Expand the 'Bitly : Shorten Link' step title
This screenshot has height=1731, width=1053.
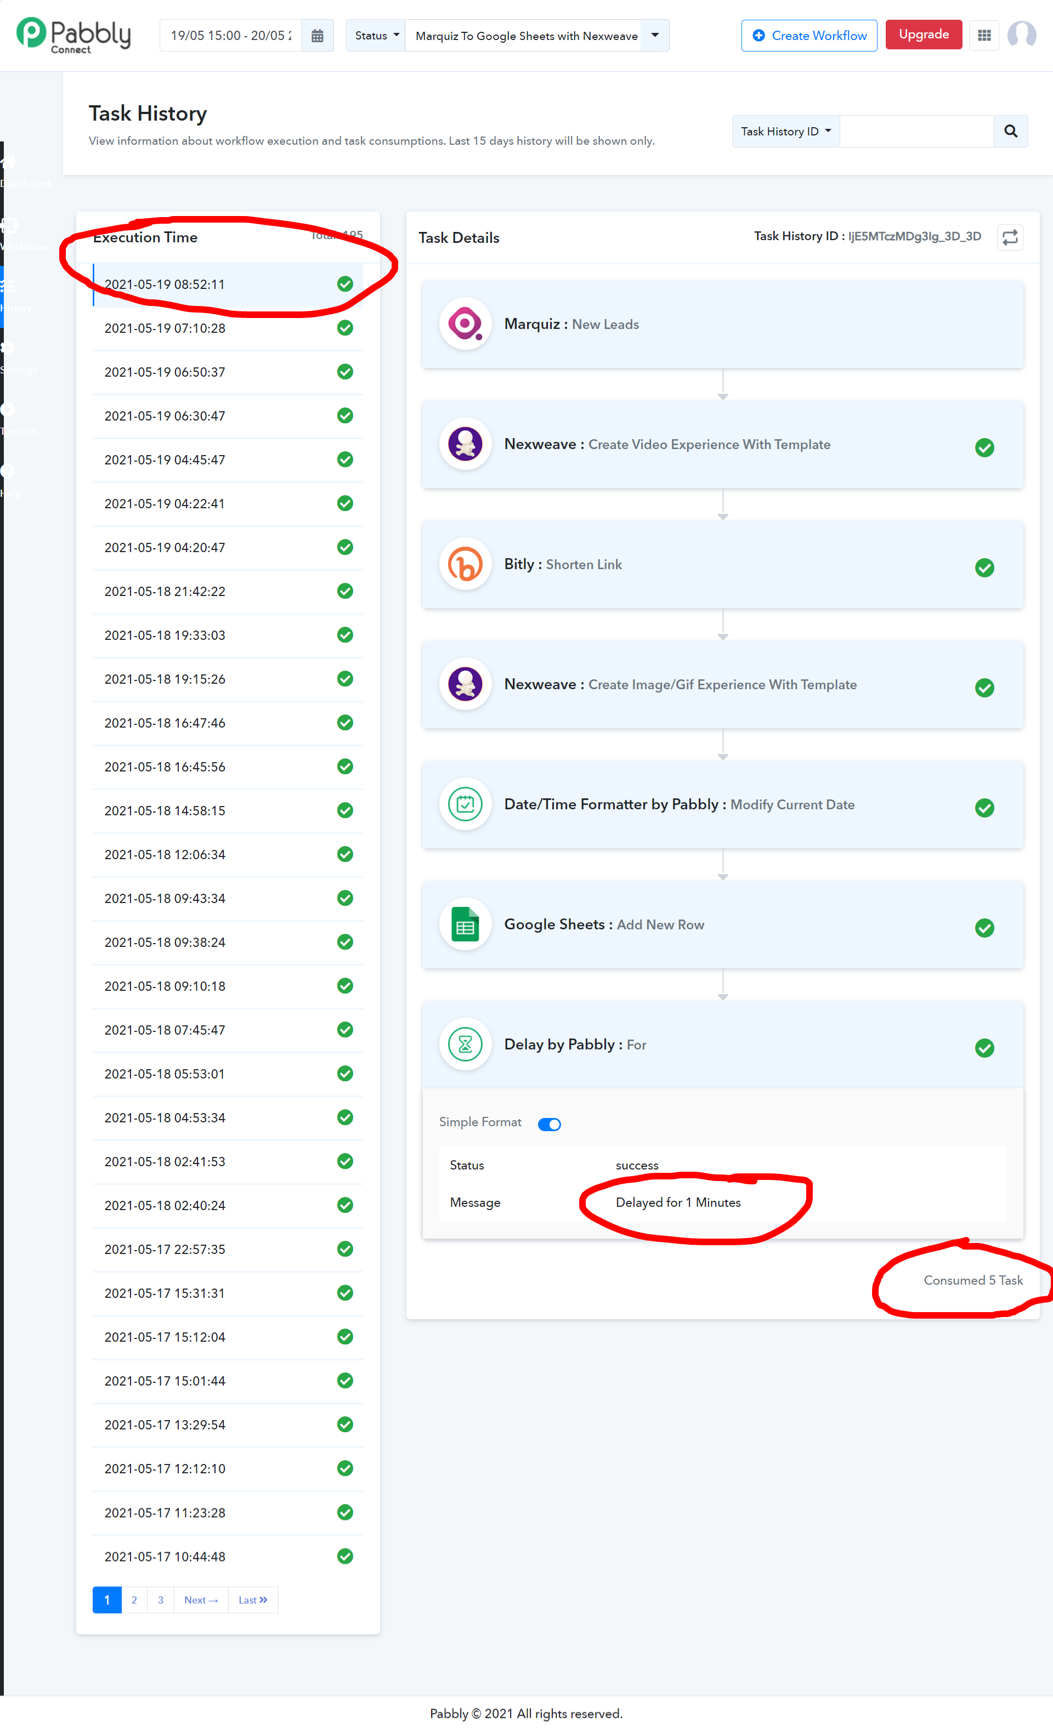pos(563,564)
